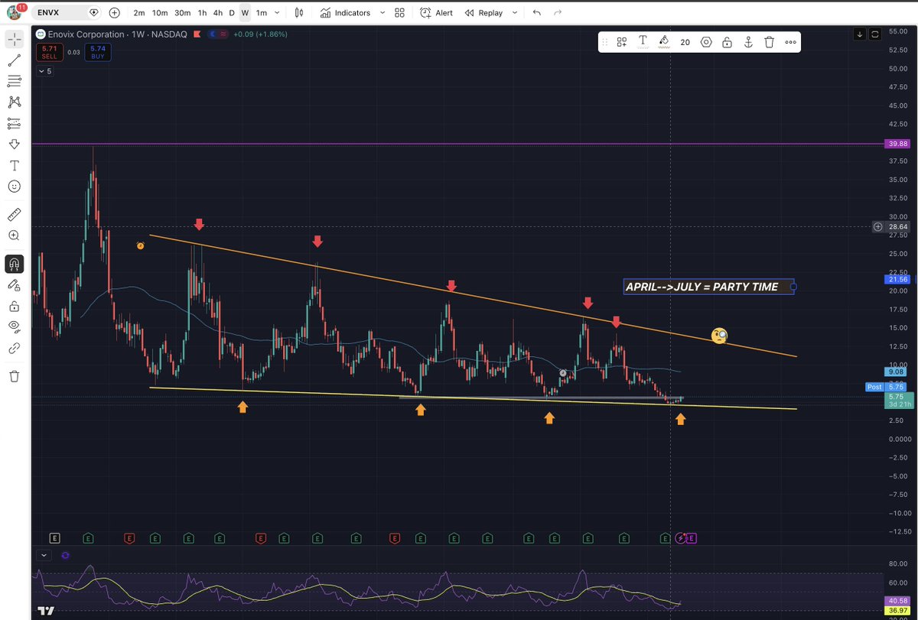This screenshot has height=620, width=918.
Task: Select the 2m timeframe
Action: point(139,13)
